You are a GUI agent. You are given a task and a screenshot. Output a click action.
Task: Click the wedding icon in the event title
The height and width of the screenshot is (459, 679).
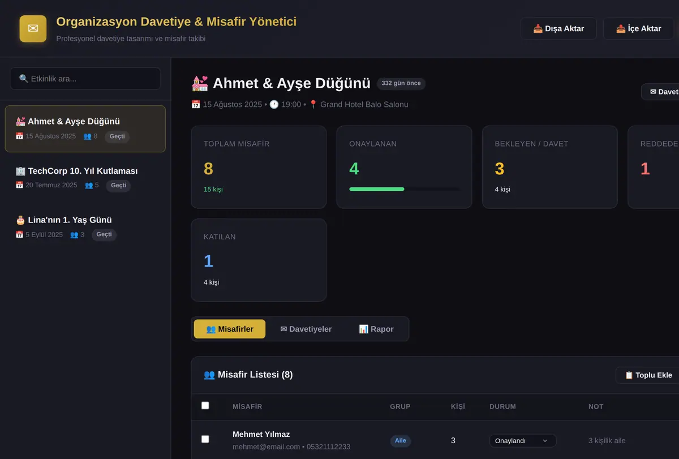(x=200, y=84)
